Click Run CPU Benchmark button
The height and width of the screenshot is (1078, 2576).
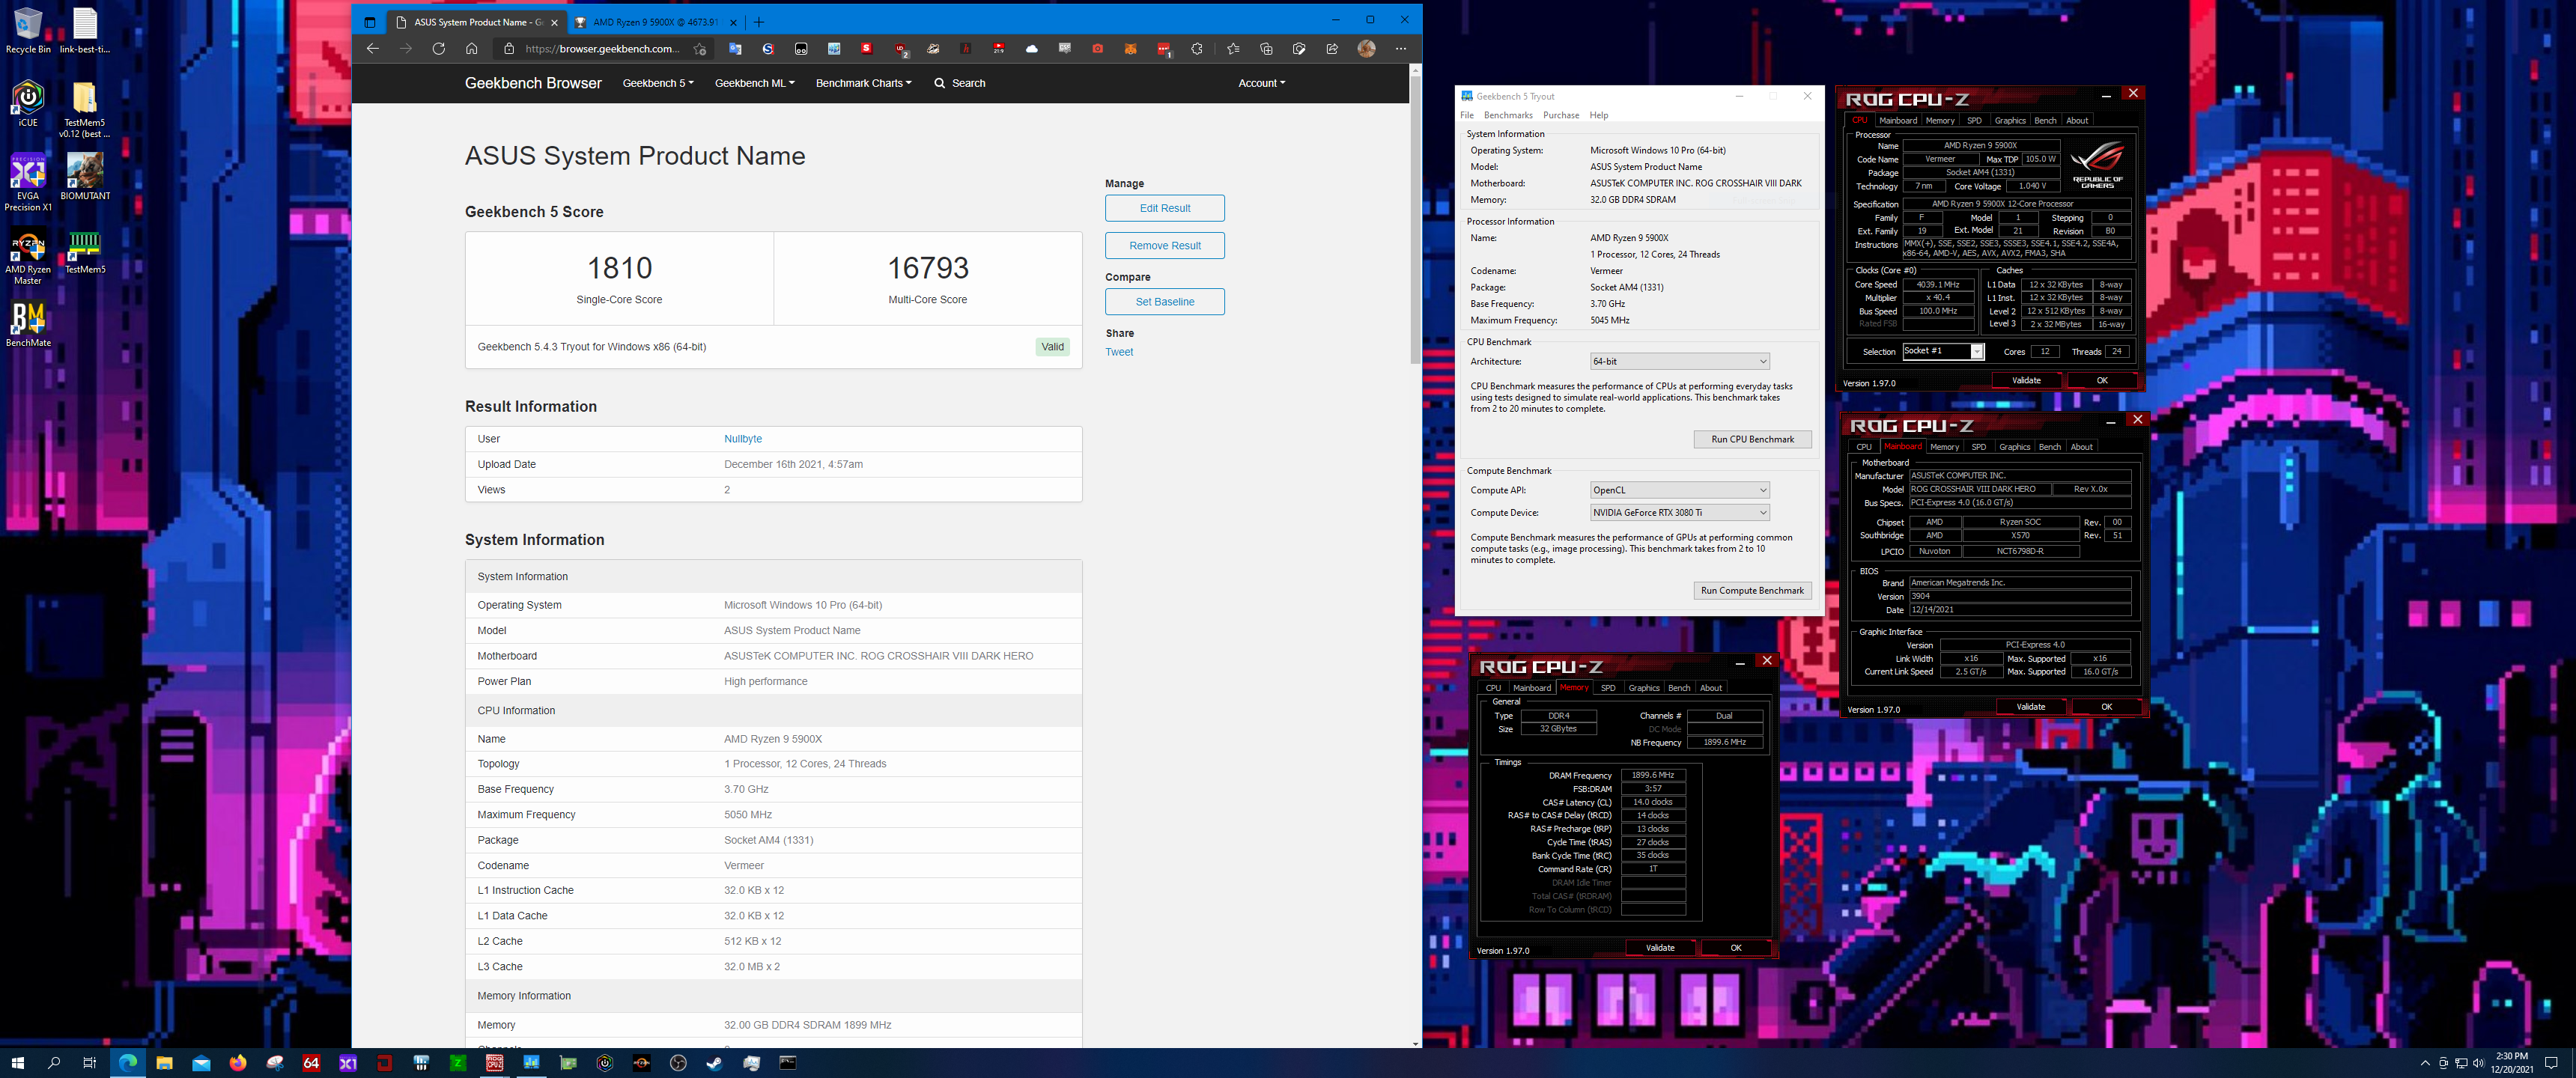click(x=1752, y=439)
